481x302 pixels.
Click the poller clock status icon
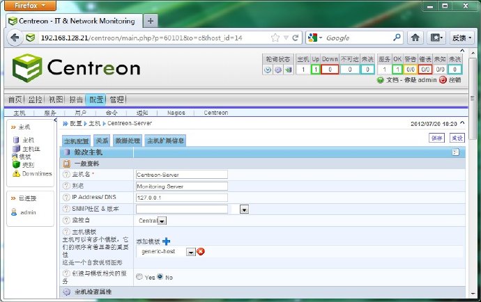[x=268, y=70]
